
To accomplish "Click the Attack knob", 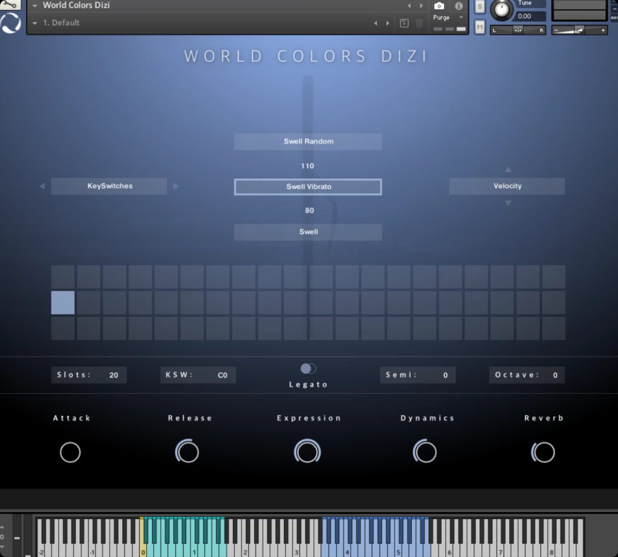I will point(71,452).
